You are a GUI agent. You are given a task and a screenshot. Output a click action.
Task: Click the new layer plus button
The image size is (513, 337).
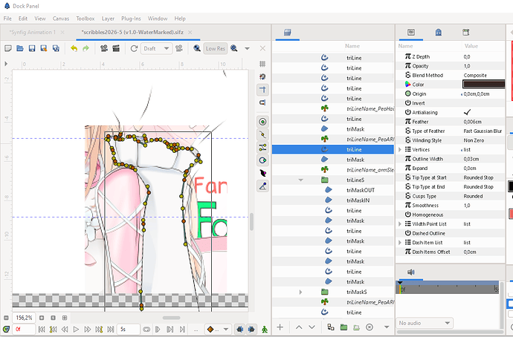(x=280, y=327)
